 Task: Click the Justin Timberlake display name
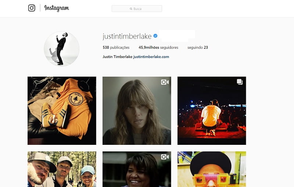(118, 57)
